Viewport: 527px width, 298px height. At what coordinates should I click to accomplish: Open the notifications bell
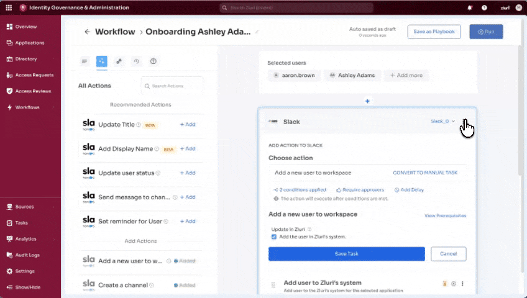coord(470,7)
